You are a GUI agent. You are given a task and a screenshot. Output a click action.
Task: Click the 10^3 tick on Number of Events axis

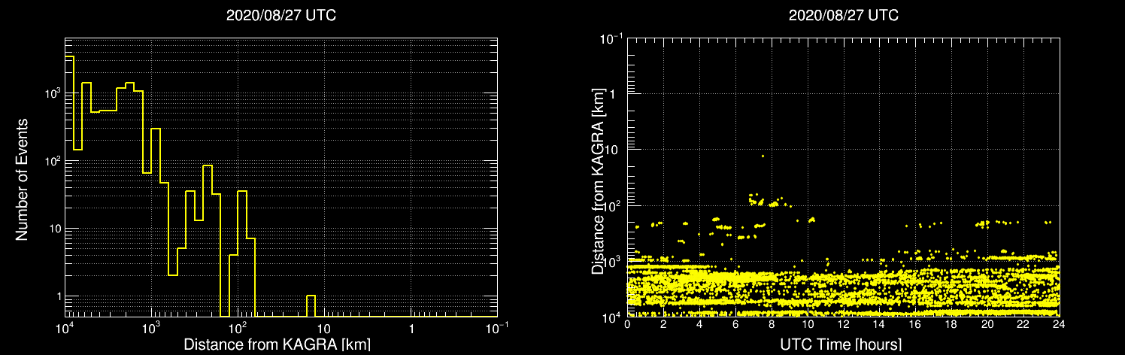coord(51,93)
